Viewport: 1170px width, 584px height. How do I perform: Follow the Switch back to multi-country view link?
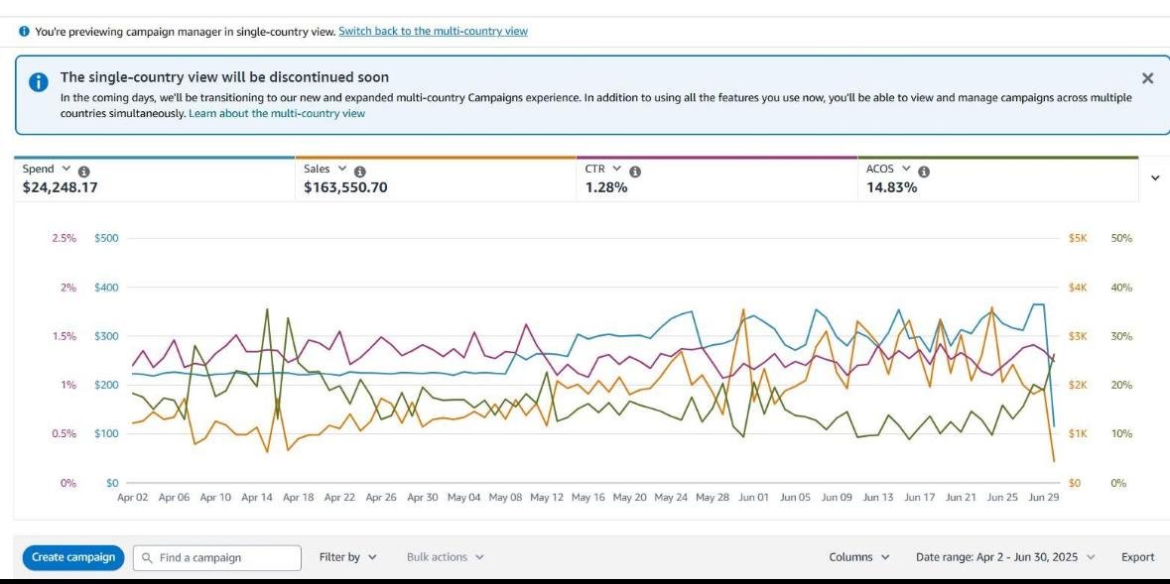pos(433,32)
